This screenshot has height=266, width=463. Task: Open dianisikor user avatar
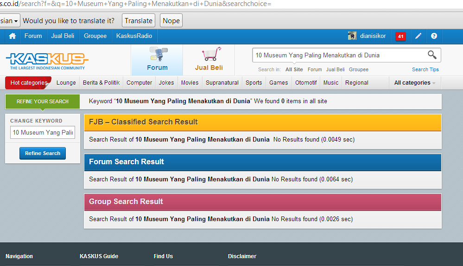coord(352,36)
